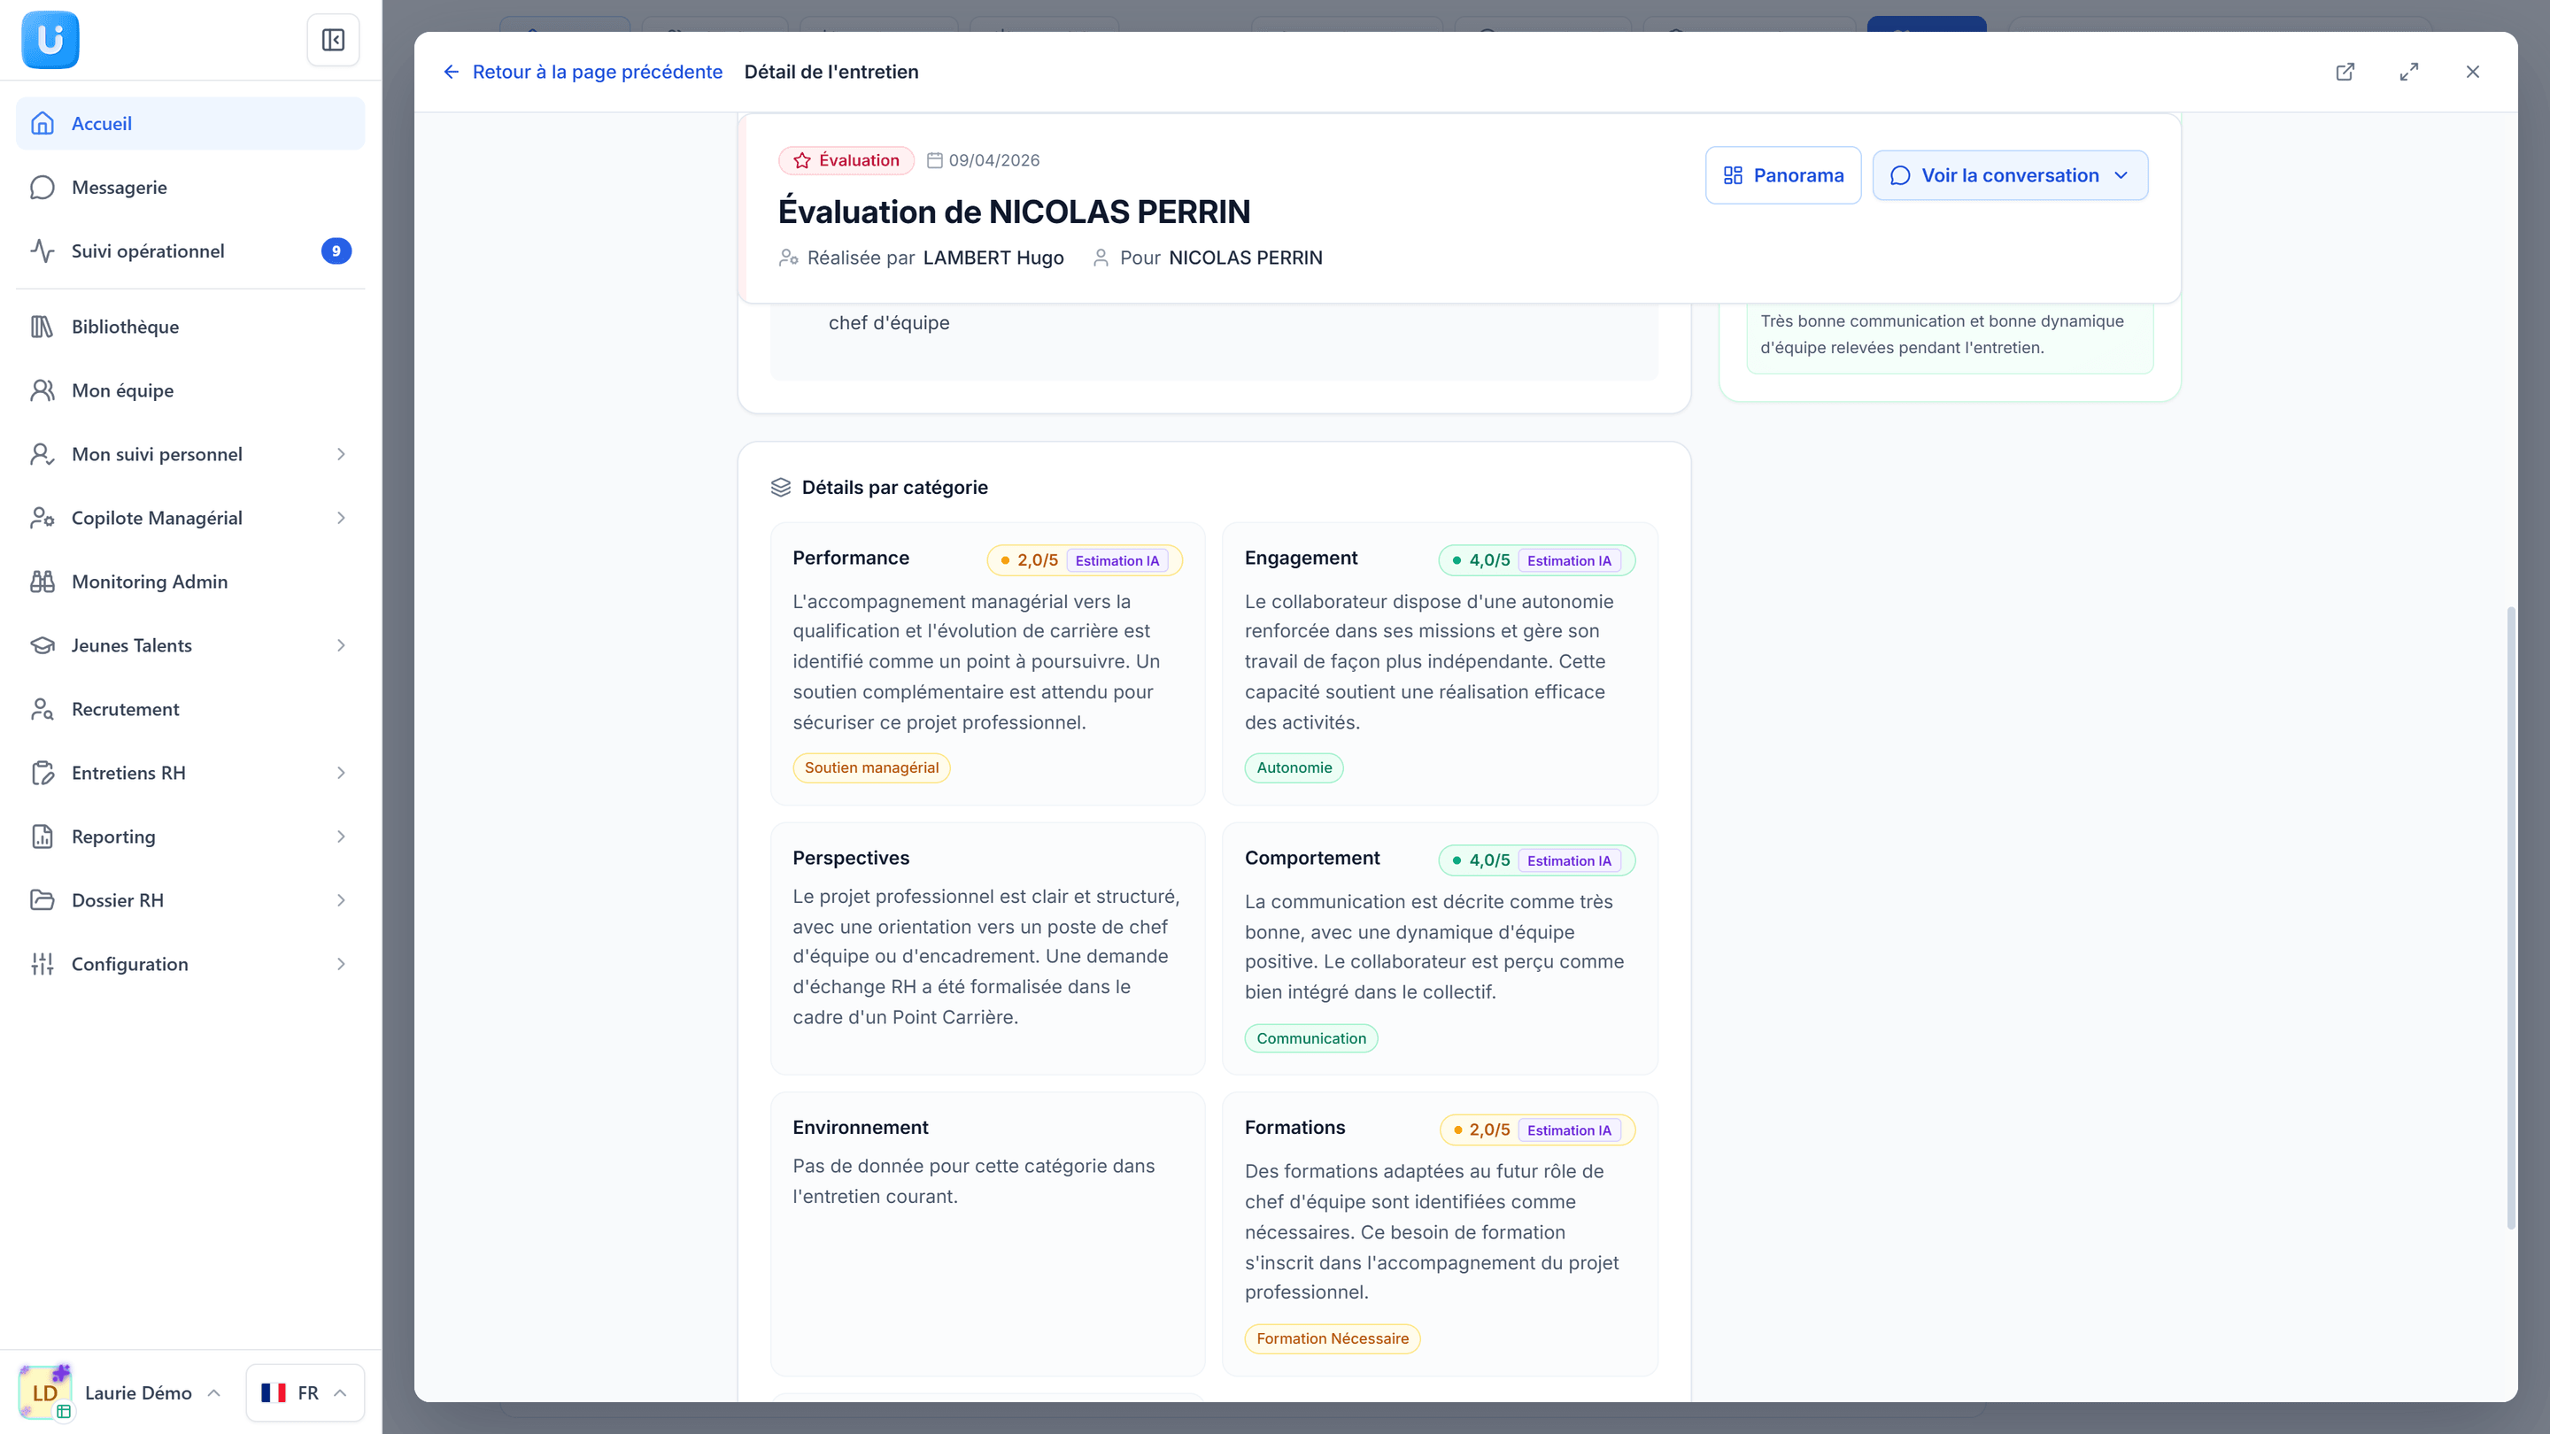Click the Mon équipe people icon
Viewport: 2550px width, 1434px height.
[x=42, y=389]
